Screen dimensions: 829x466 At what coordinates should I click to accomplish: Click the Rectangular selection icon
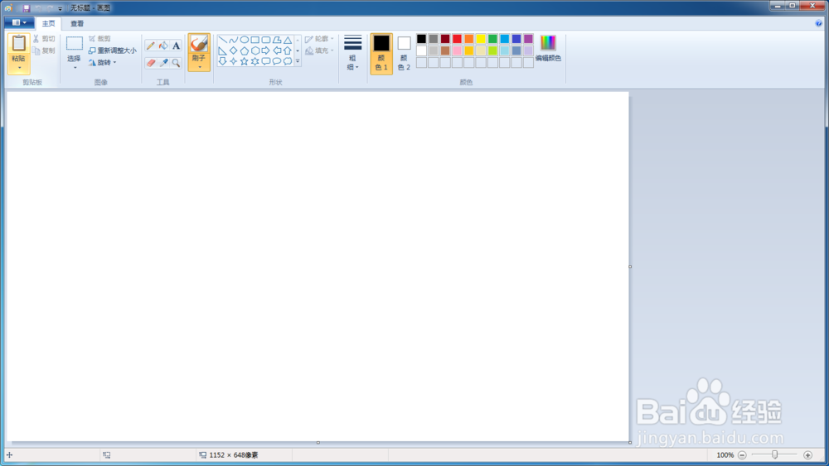click(75, 44)
